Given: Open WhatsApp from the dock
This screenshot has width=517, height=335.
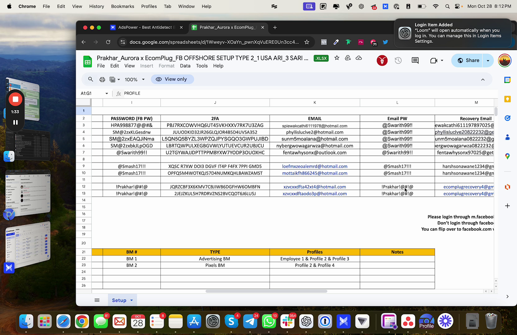Looking at the screenshot, I should coord(269,321).
